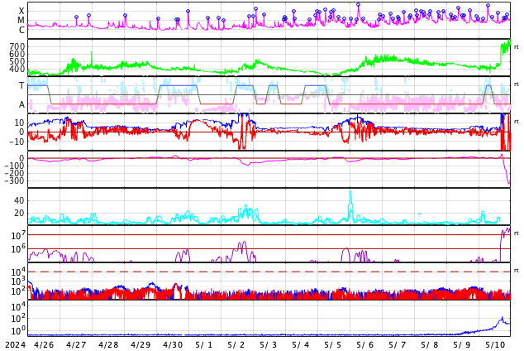Image resolution: width=524 pixels, height=351 pixels.
Task: Select the "5/ 1" date label
Action: (x=204, y=345)
